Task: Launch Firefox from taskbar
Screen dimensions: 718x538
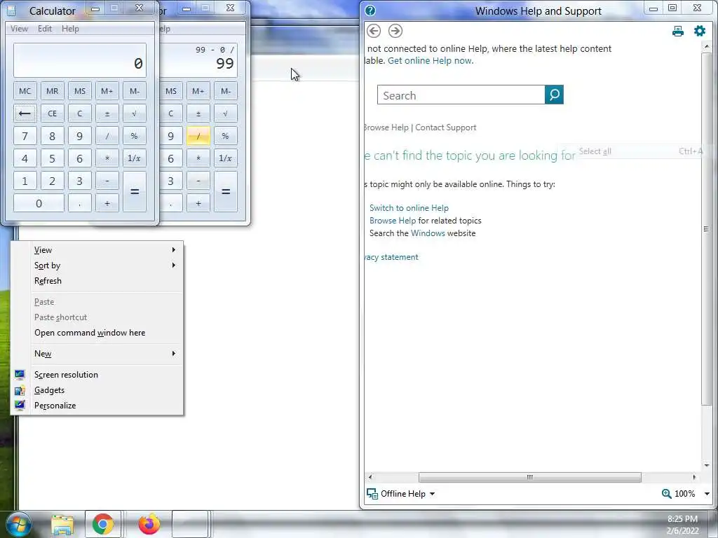Action: coord(149,524)
